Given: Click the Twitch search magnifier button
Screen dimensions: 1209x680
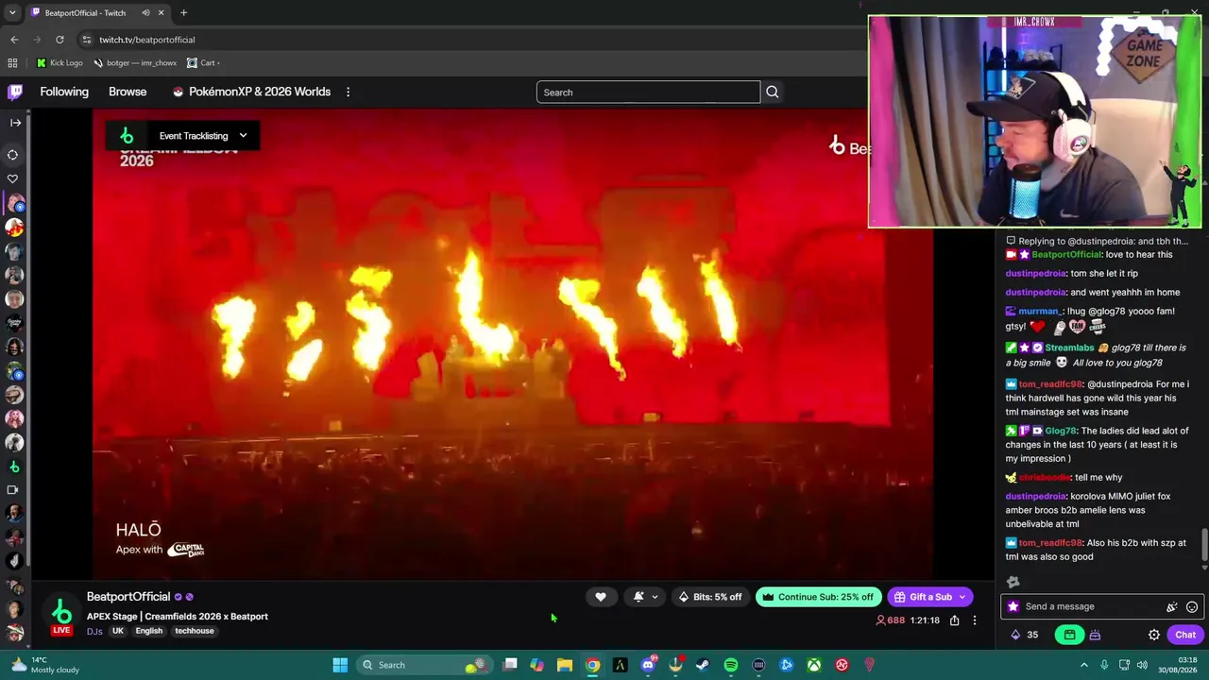Looking at the screenshot, I should [x=773, y=93].
